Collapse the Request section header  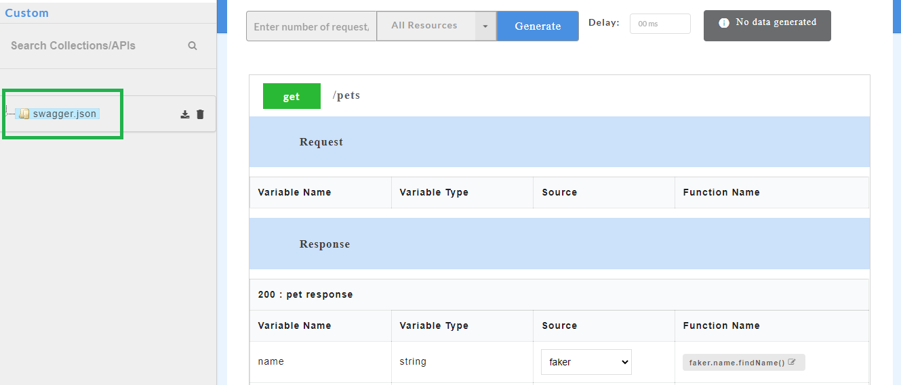coord(321,142)
